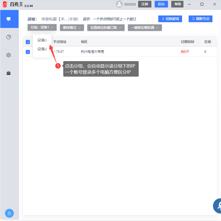Click the 注销 logout button
Screen dimensions: 221x221
click(x=145, y=4)
